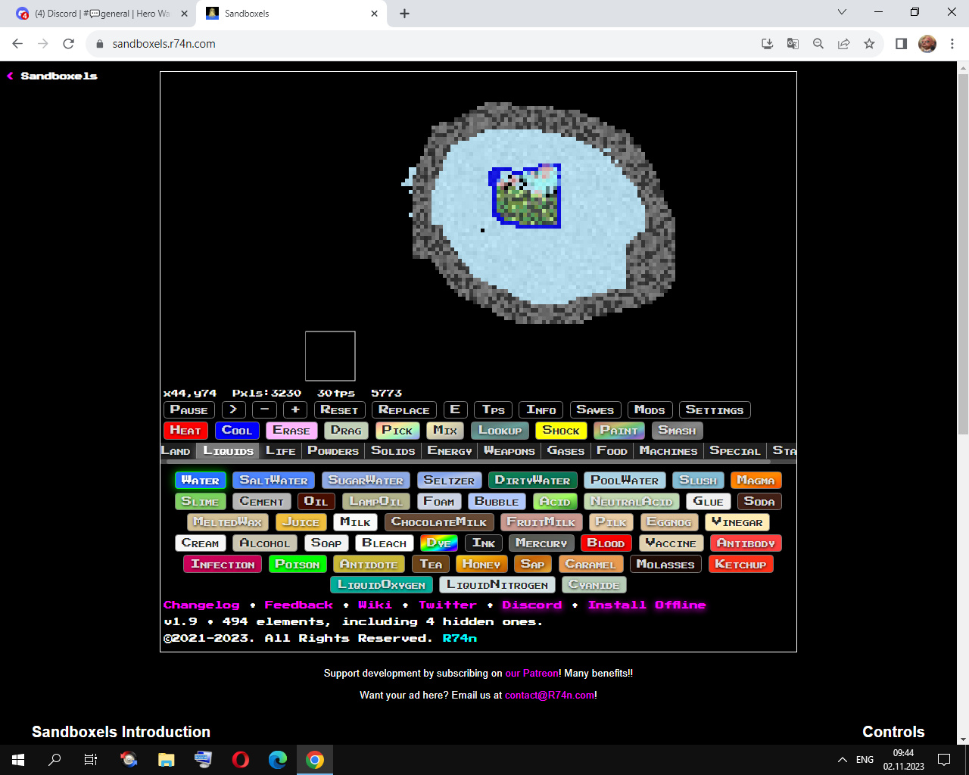Open the Solids element category
Screen dimensions: 969x775
click(x=394, y=451)
